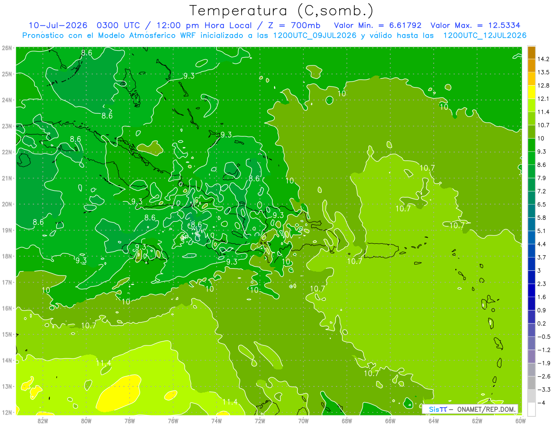
Task: Click the "-3.3" colorbar scale label
Action: click(x=543, y=390)
